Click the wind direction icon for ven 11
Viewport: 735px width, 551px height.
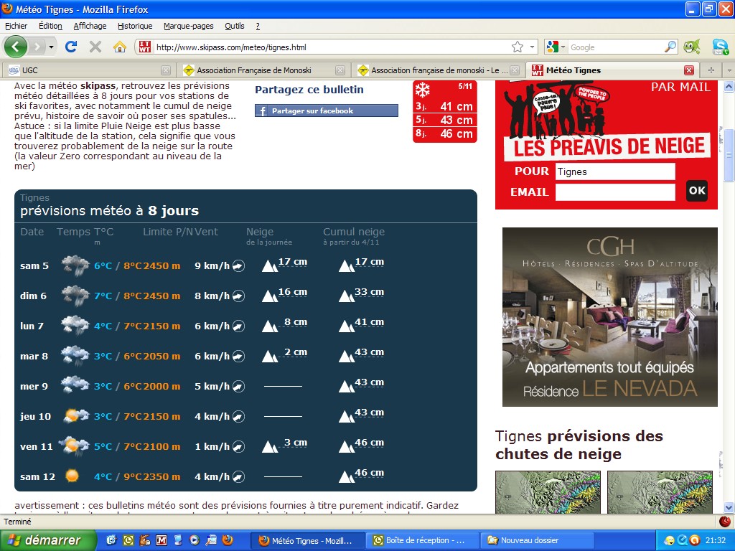click(238, 447)
